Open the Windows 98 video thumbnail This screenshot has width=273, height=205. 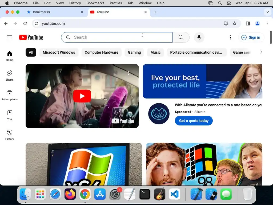coord(204,164)
